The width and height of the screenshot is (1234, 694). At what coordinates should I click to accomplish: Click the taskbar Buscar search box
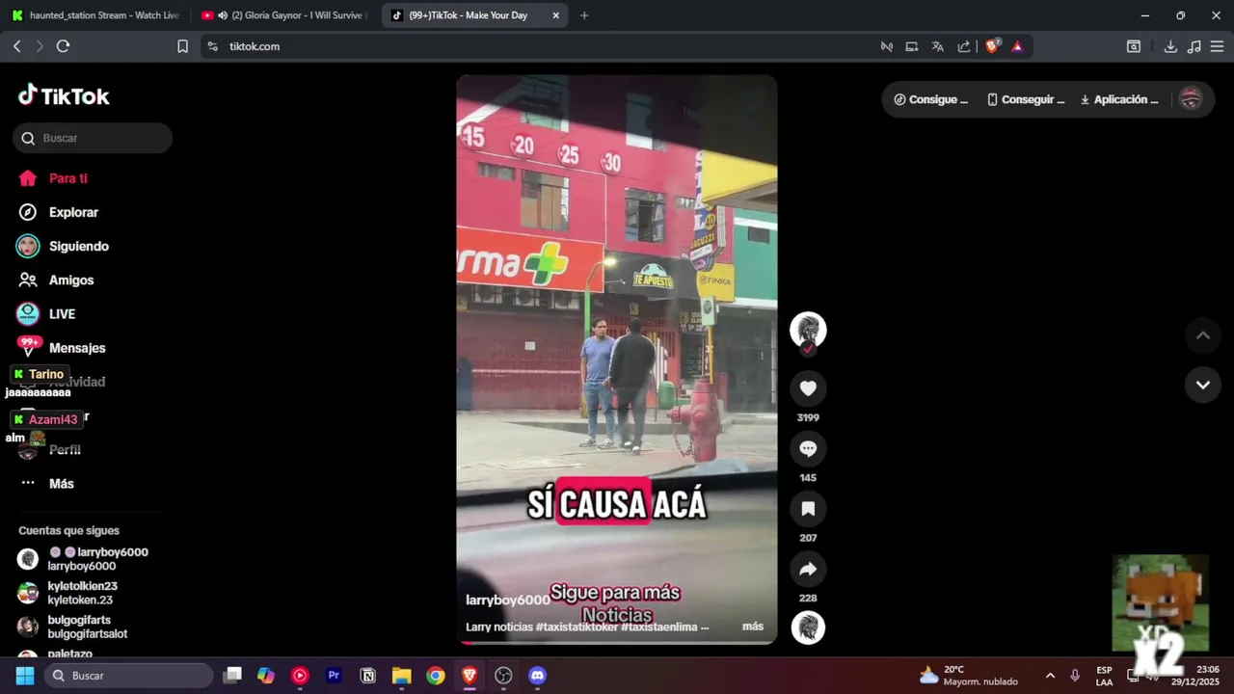click(x=129, y=676)
